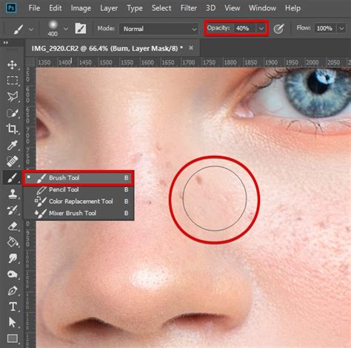Select the Spot Healing Brush tool
Screen dimensions: 351x348
[12, 161]
